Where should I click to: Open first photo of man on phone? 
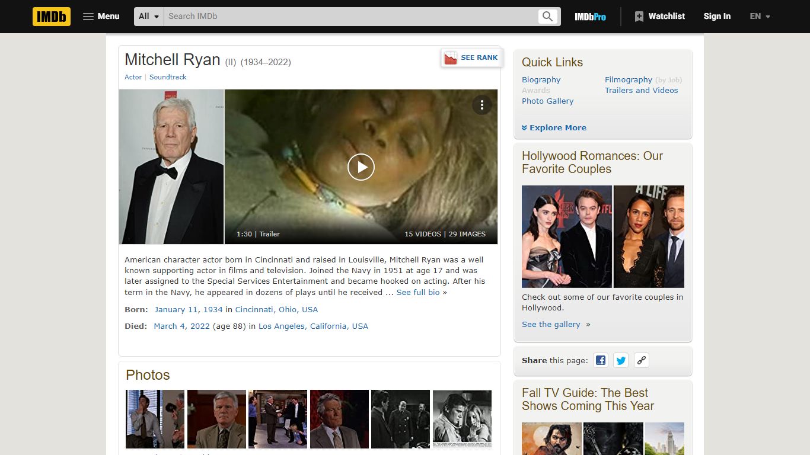click(x=155, y=419)
